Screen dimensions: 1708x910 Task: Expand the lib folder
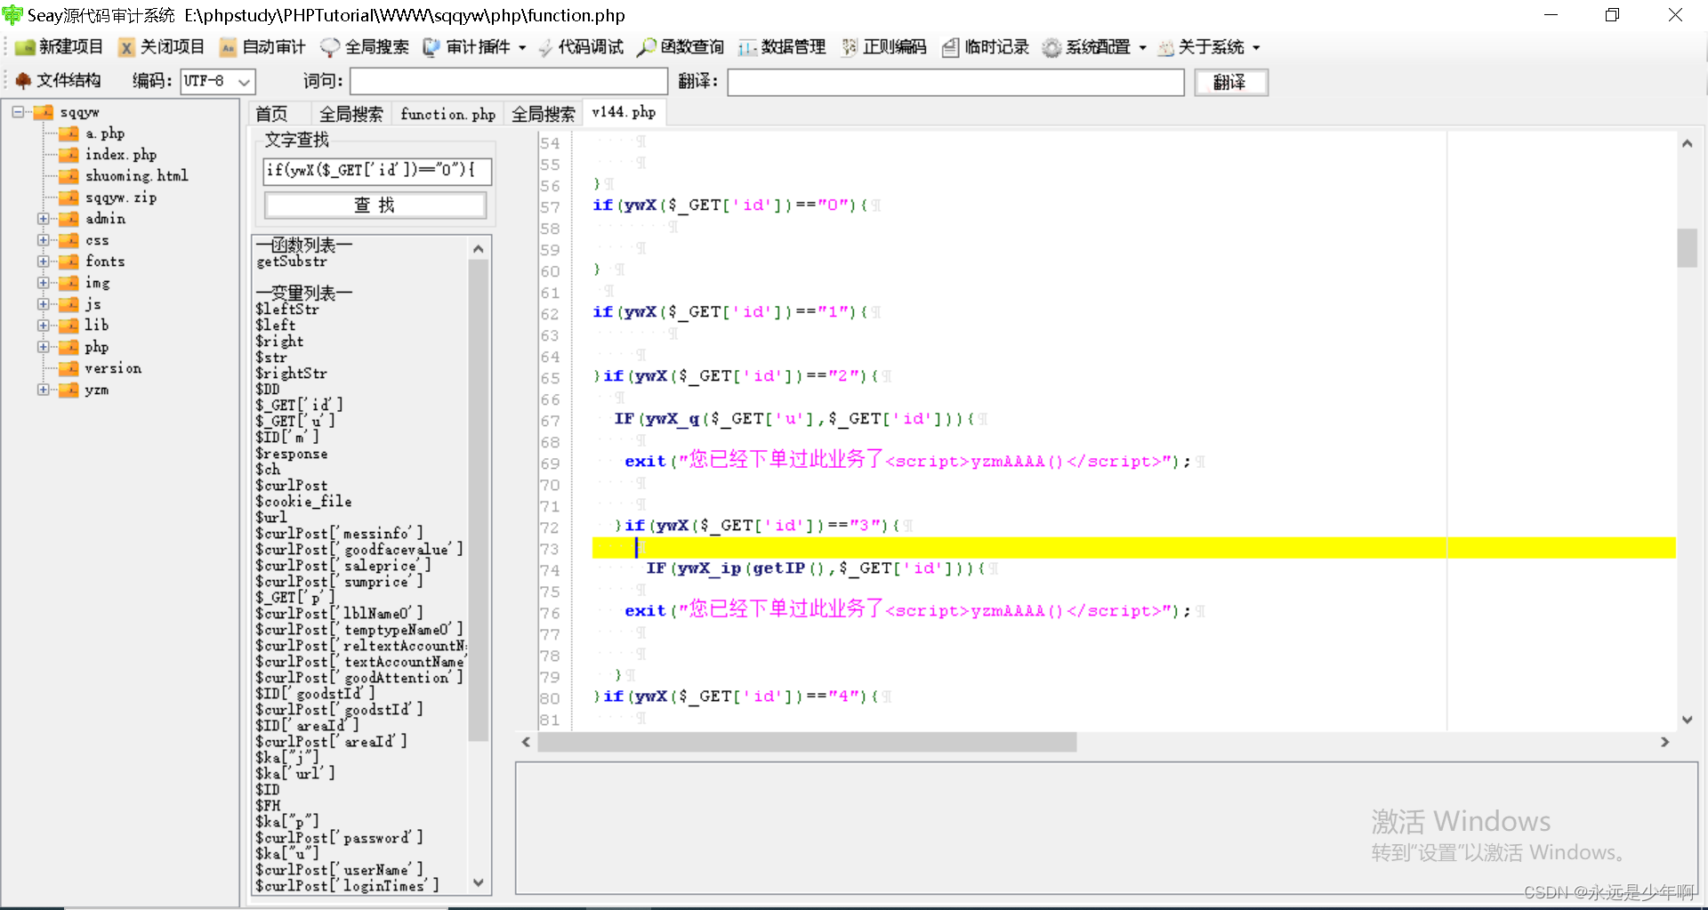[43, 326]
